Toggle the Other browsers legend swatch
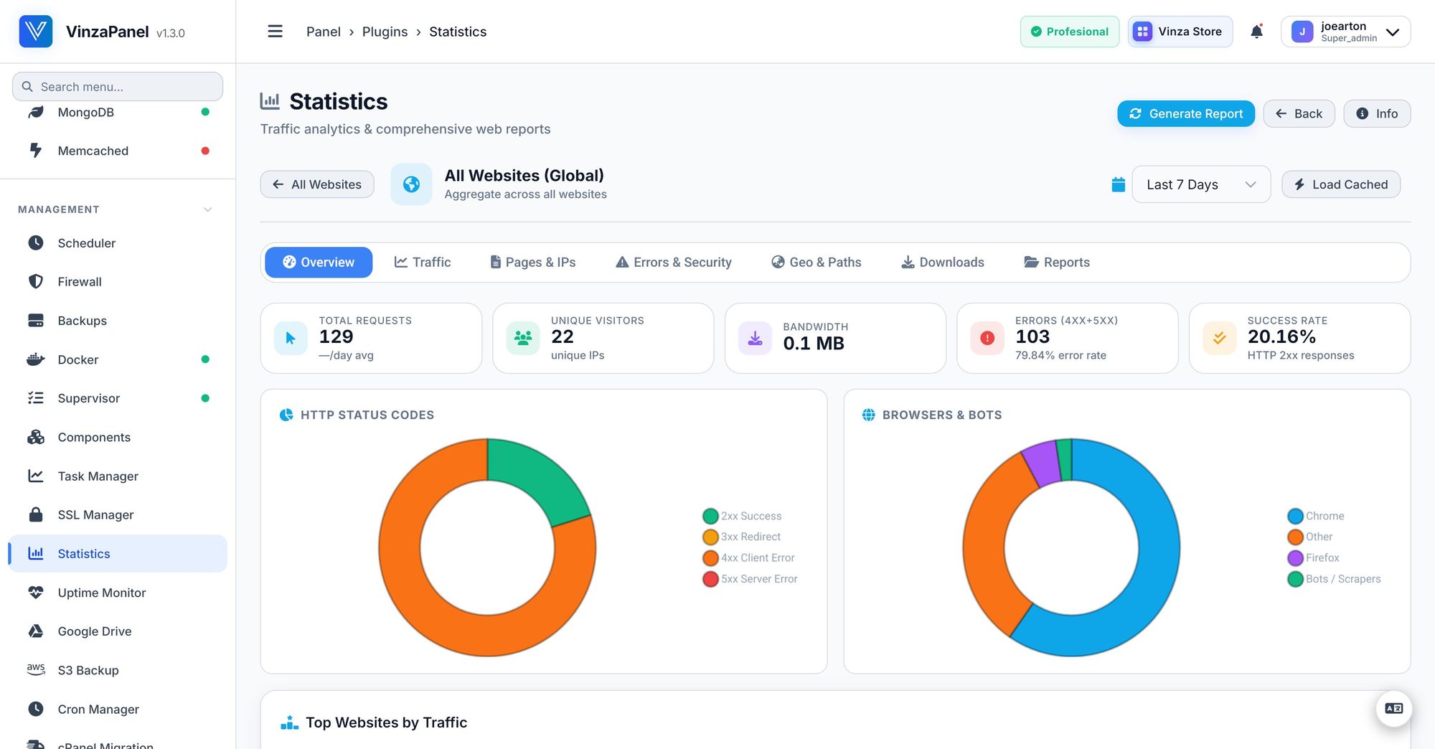The width and height of the screenshot is (1435, 749). click(1295, 537)
